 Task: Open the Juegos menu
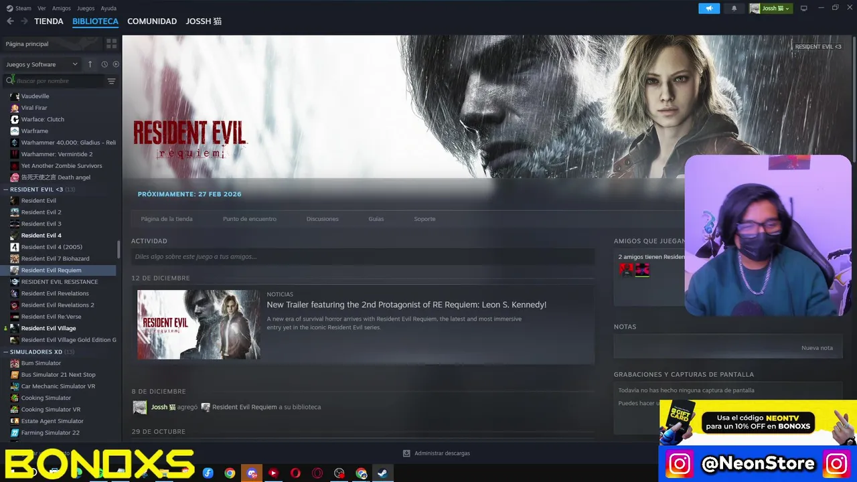[86, 8]
